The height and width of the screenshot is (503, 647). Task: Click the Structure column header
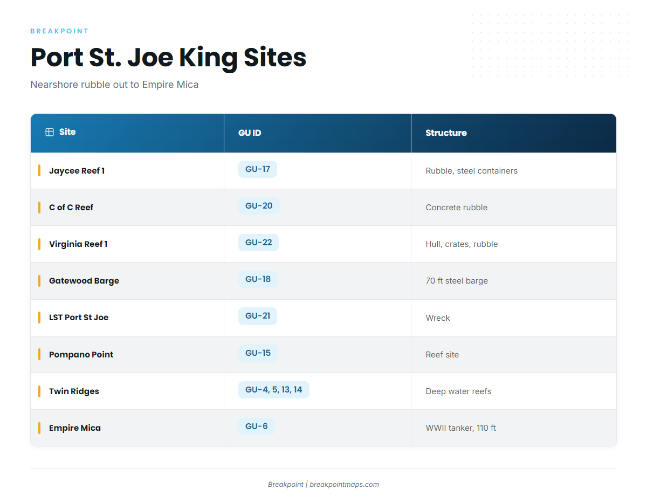click(514, 133)
